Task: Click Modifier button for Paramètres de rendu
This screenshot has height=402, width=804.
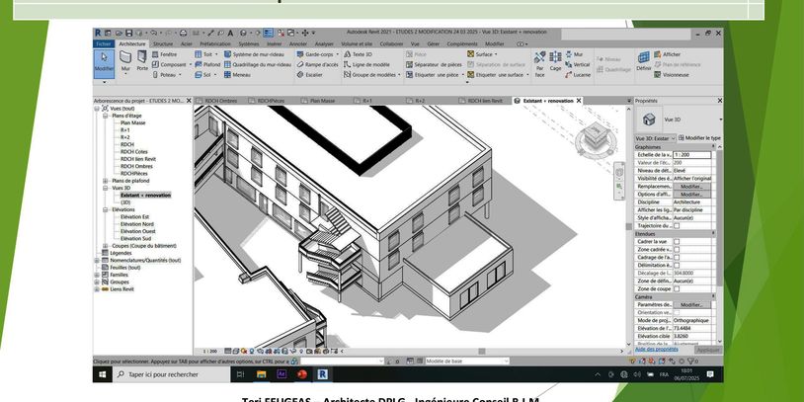Action: (691, 304)
